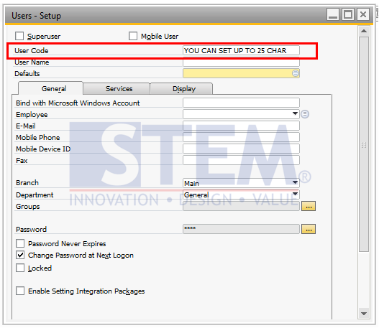Click the User Name input field
This screenshot has width=379, height=328.
point(241,62)
